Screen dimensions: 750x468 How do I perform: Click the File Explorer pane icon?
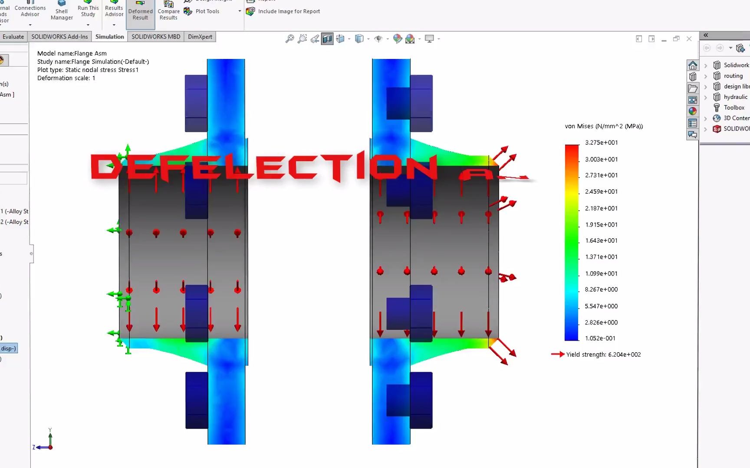693,88
